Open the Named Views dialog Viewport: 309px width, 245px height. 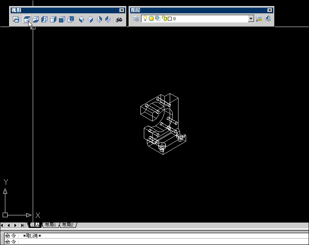(16, 19)
